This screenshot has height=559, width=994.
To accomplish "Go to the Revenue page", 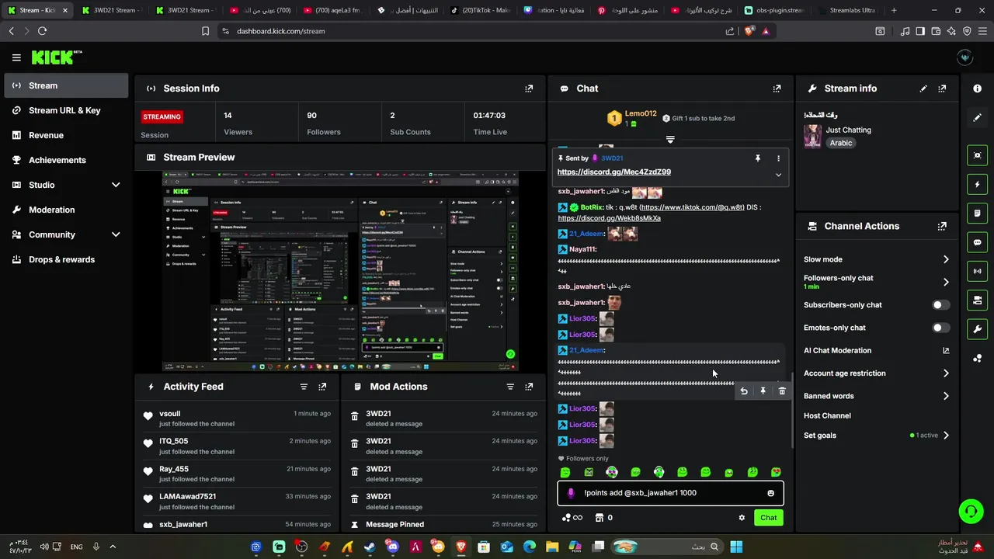I will coord(66,135).
